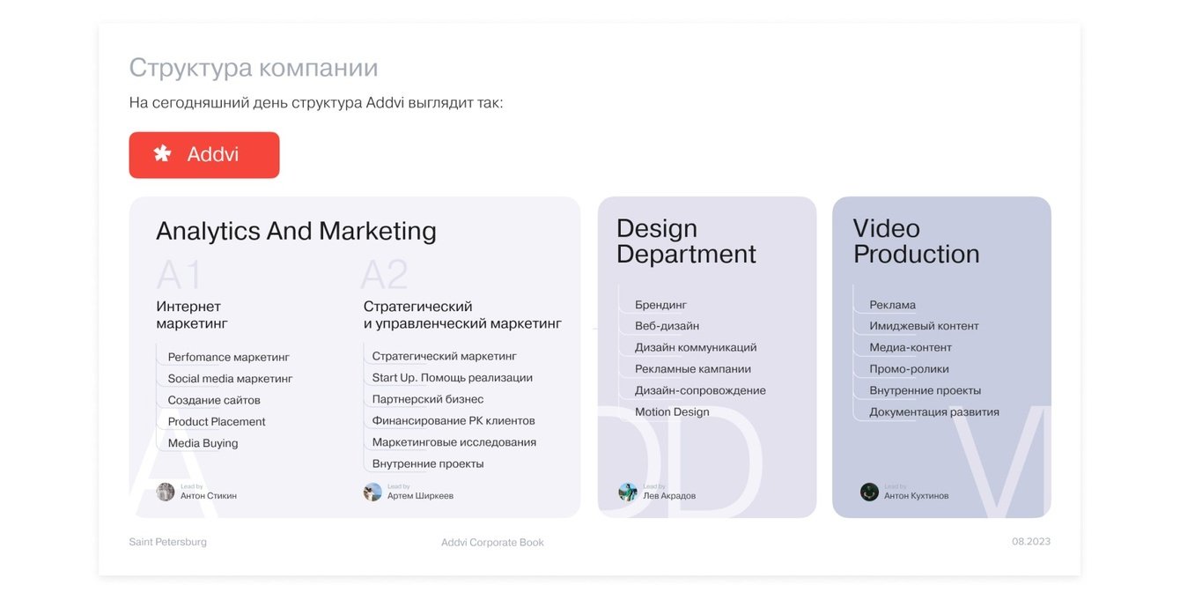This screenshot has width=1180, height=600.
Task: Click Антон Стикин avatar photo
Action: [166, 492]
